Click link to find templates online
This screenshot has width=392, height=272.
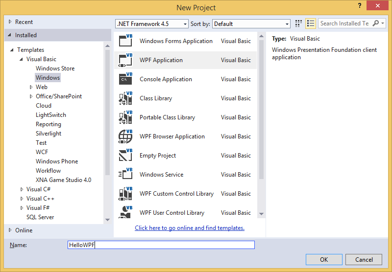(x=190, y=228)
